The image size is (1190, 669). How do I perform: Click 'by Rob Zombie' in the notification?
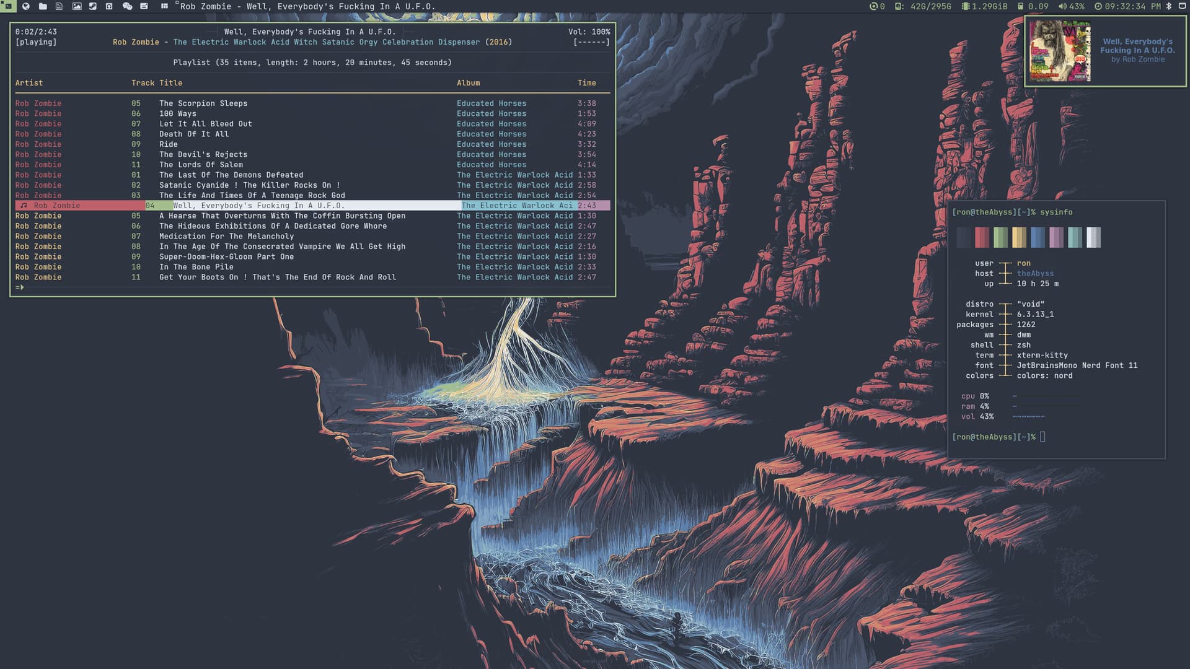1137,59
